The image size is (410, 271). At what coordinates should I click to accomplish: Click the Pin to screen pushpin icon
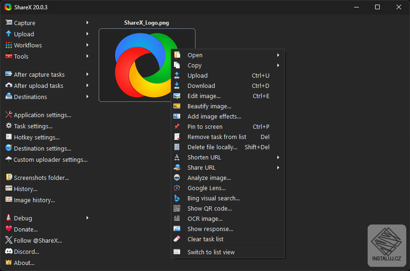(x=177, y=126)
